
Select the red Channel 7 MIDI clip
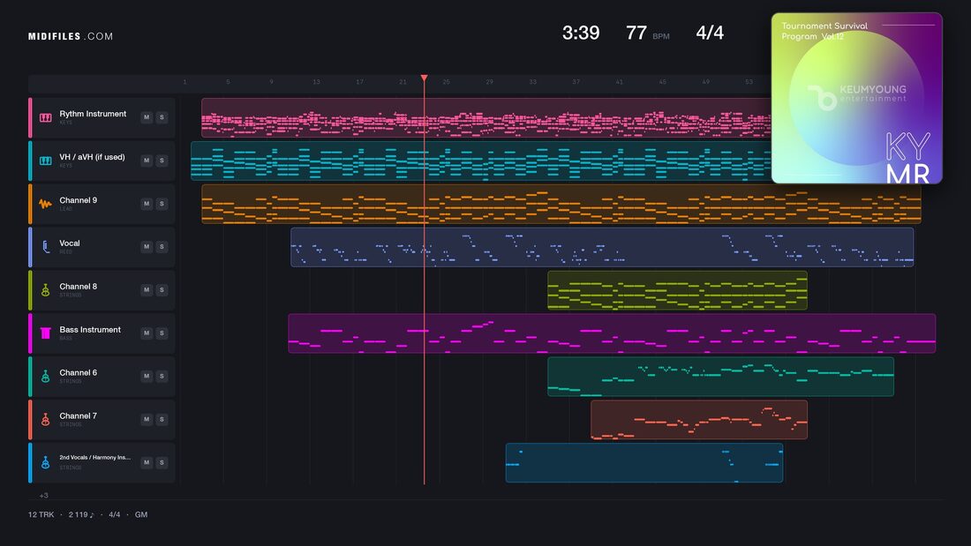699,420
